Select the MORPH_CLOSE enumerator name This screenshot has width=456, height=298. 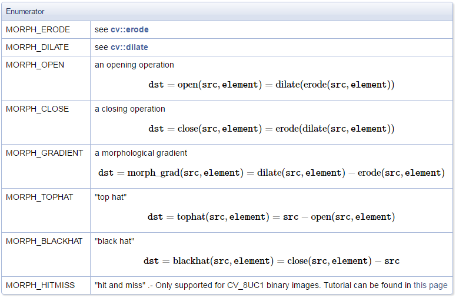point(37,109)
